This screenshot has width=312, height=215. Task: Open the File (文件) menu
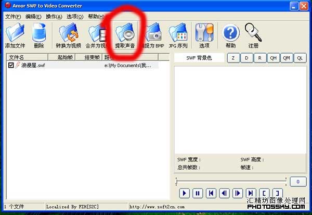coord(12,17)
